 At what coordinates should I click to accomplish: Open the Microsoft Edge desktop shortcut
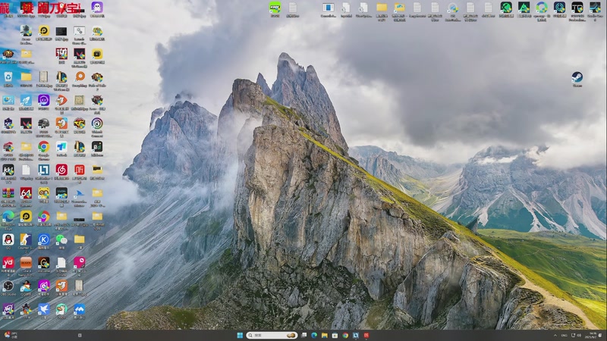click(x=8, y=217)
